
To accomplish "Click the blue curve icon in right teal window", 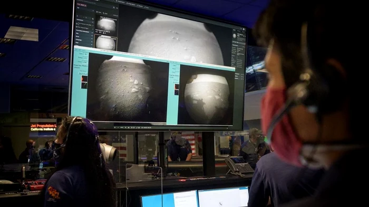I will point(177,93).
